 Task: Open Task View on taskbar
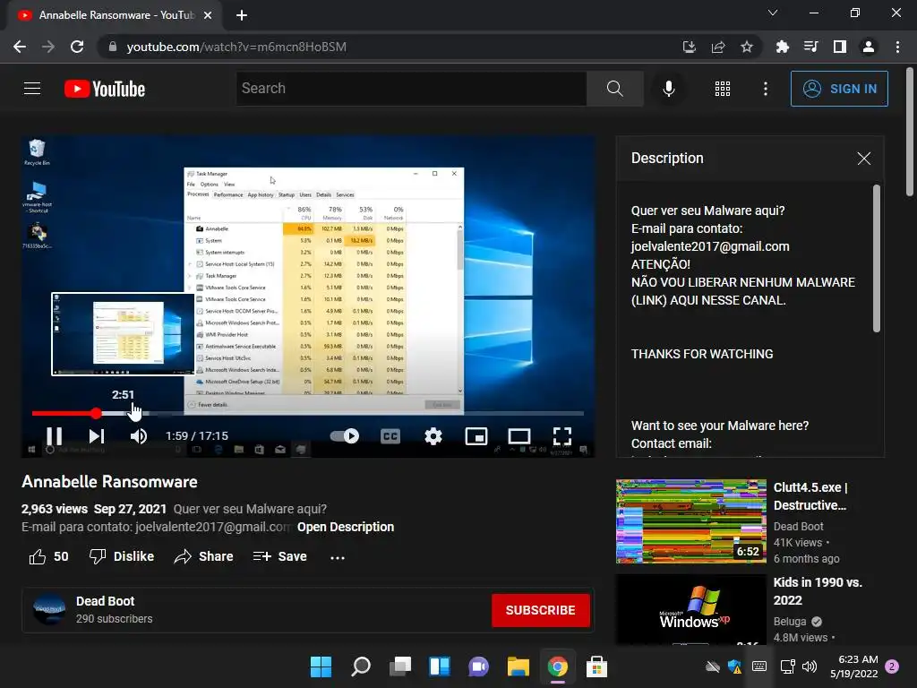click(x=400, y=666)
